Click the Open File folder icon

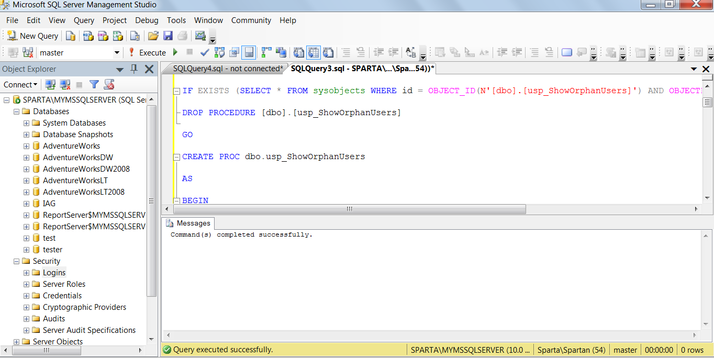click(x=153, y=36)
